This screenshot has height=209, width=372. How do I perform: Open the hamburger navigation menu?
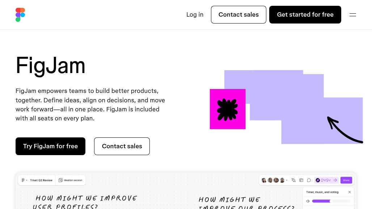pyautogui.click(x=352, y=15)
